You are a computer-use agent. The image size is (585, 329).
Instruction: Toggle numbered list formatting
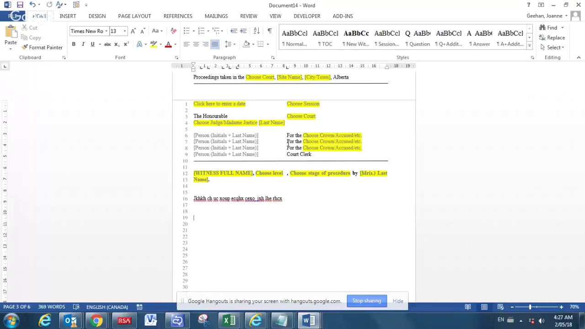pos(201,31)
